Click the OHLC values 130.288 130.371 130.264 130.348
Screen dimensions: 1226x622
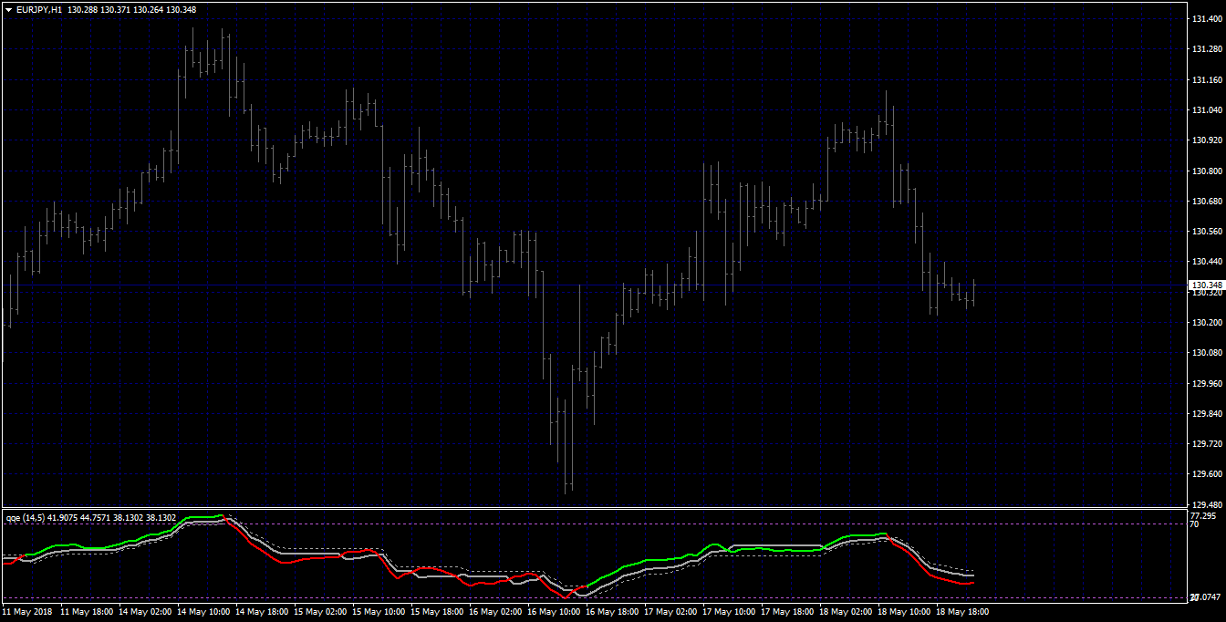(x=131, y=9)
